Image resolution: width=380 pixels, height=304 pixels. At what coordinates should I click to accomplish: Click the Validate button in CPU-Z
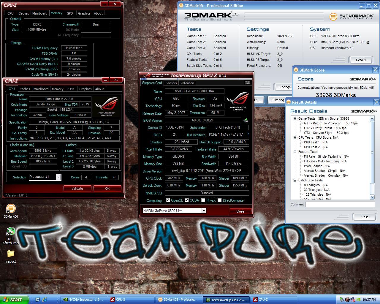pos(77,189)
